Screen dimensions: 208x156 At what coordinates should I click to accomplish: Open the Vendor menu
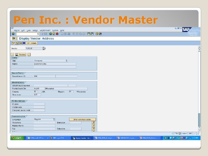(x=16, y=30)
